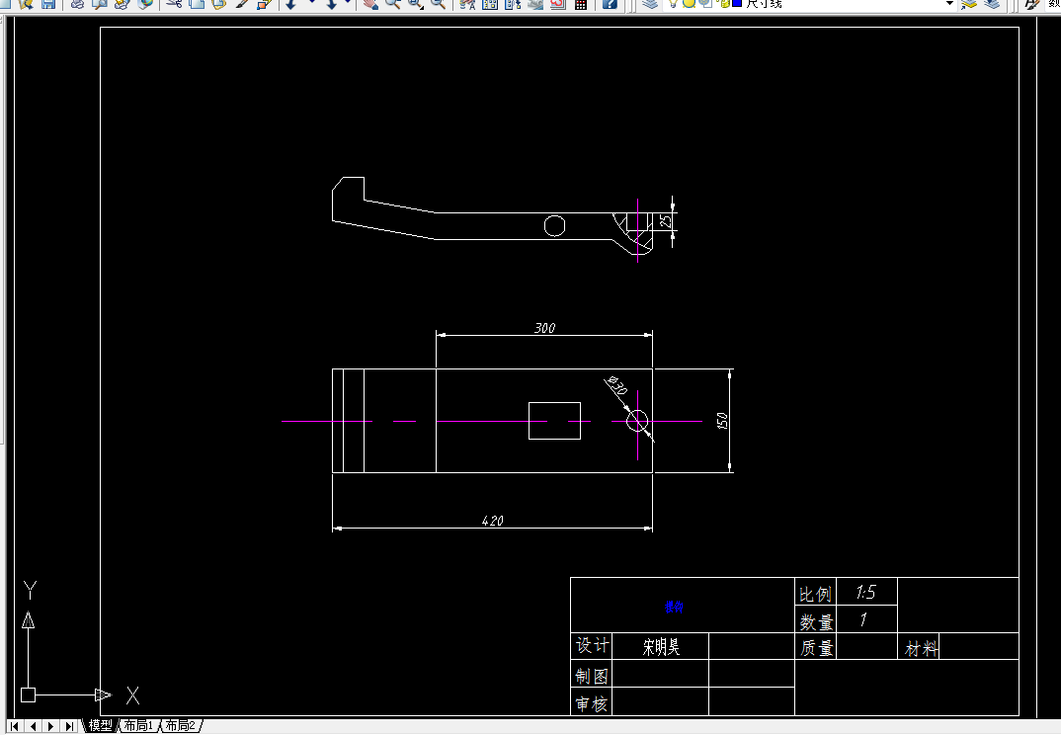
Task: Click the blue title text in title block
Action: coord(674,607)
